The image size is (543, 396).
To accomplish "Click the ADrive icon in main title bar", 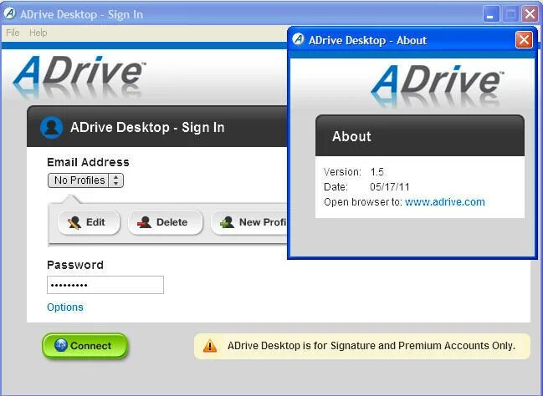I will pyautogui.click(x=10, y=14).
